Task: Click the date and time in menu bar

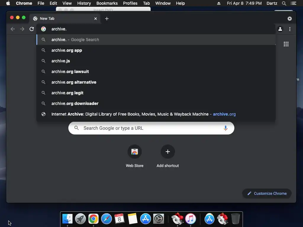Action: [x=244, y=3]
